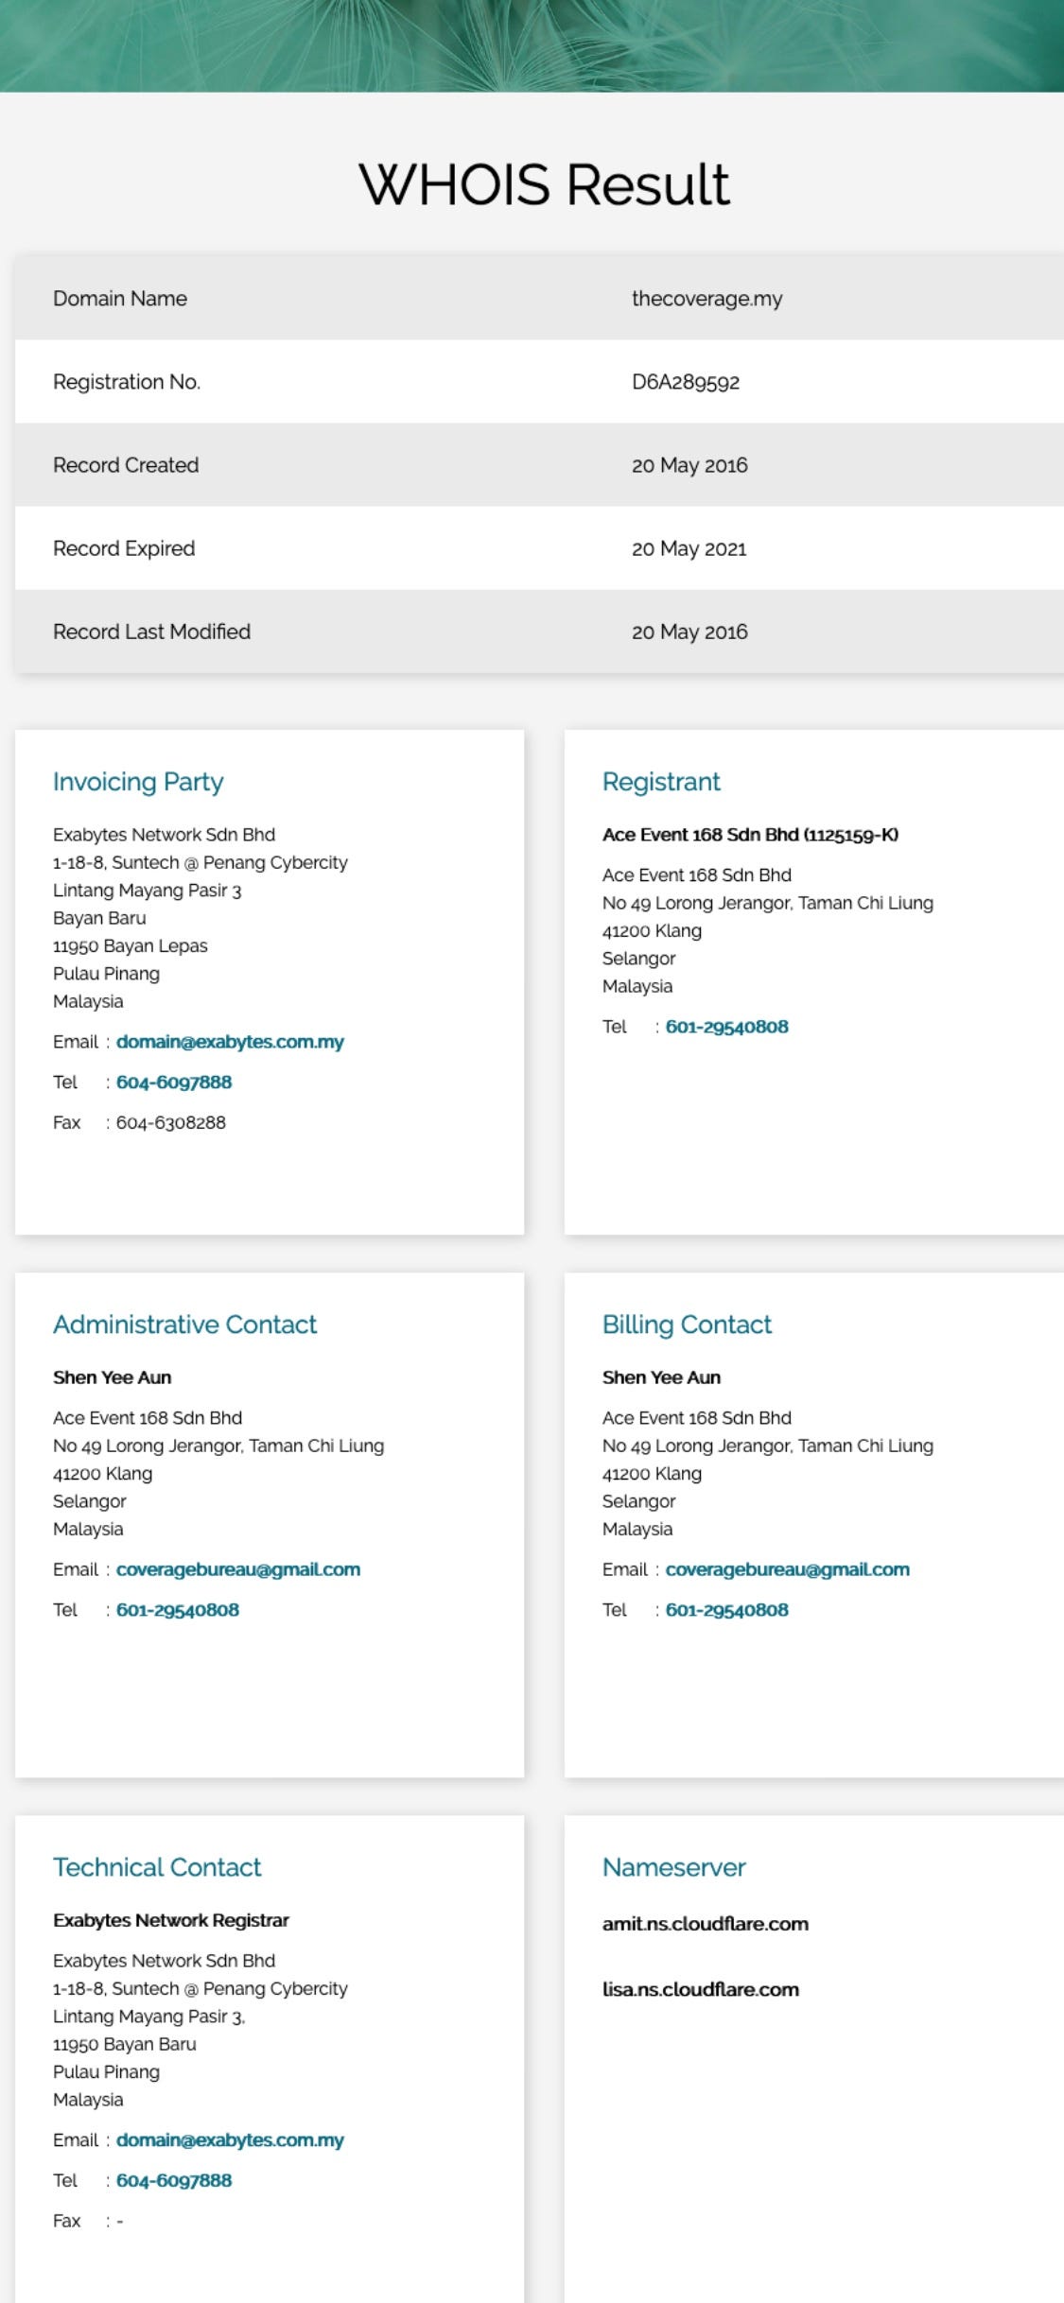Viewport: 1064px width, 2303px height.
Task: Call Invoicing Party tel 604-6097888
Action: coord(174,1082)
